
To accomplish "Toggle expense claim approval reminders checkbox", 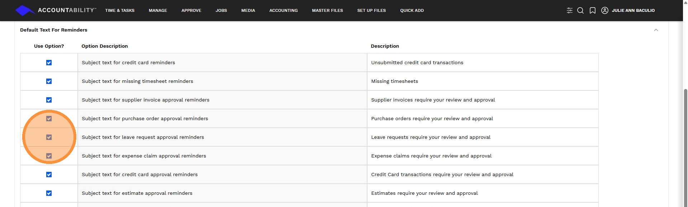I will click(49, 156).
